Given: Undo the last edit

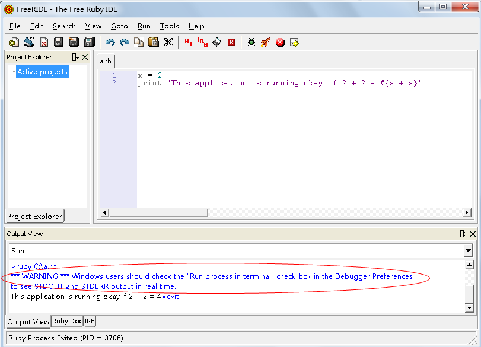Looking at the screenshot, I should click(110, 42).
